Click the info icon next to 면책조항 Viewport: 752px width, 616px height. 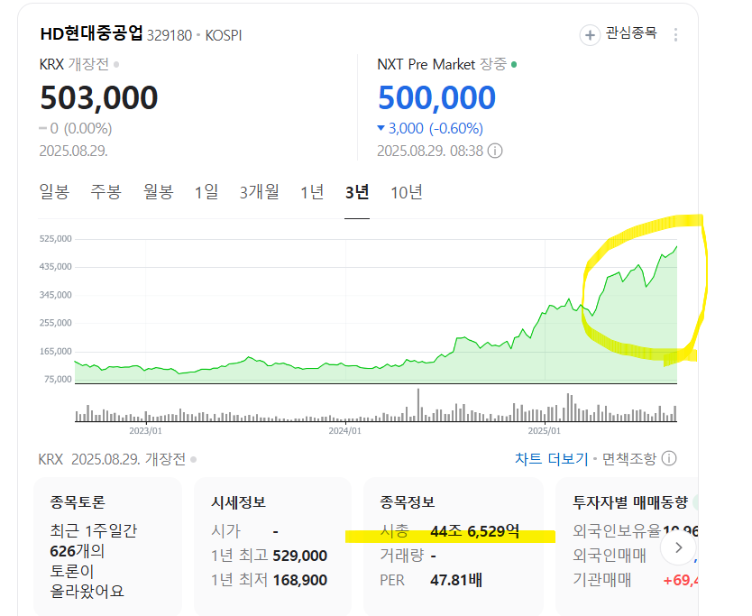[669, 459]
